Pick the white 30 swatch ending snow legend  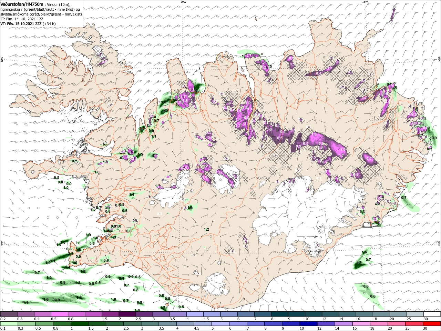pos(432,314)
